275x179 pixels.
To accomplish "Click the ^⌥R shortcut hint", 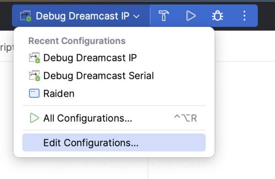I will point(185,118).
